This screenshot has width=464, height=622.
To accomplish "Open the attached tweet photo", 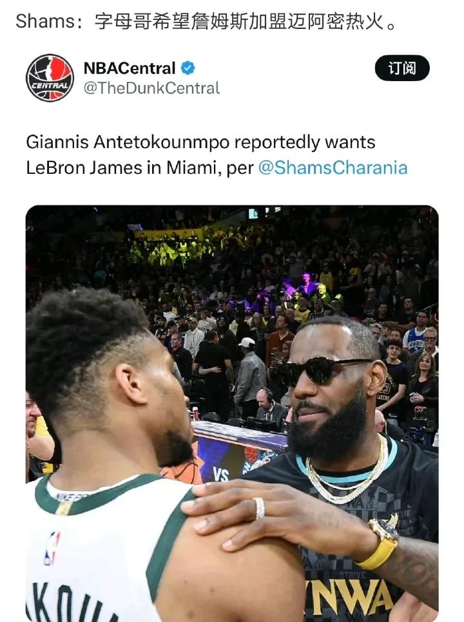I will click(232, 413).
